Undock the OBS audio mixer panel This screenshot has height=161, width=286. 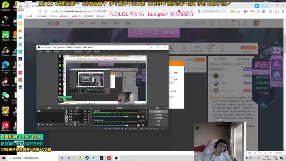coord(146,108)
